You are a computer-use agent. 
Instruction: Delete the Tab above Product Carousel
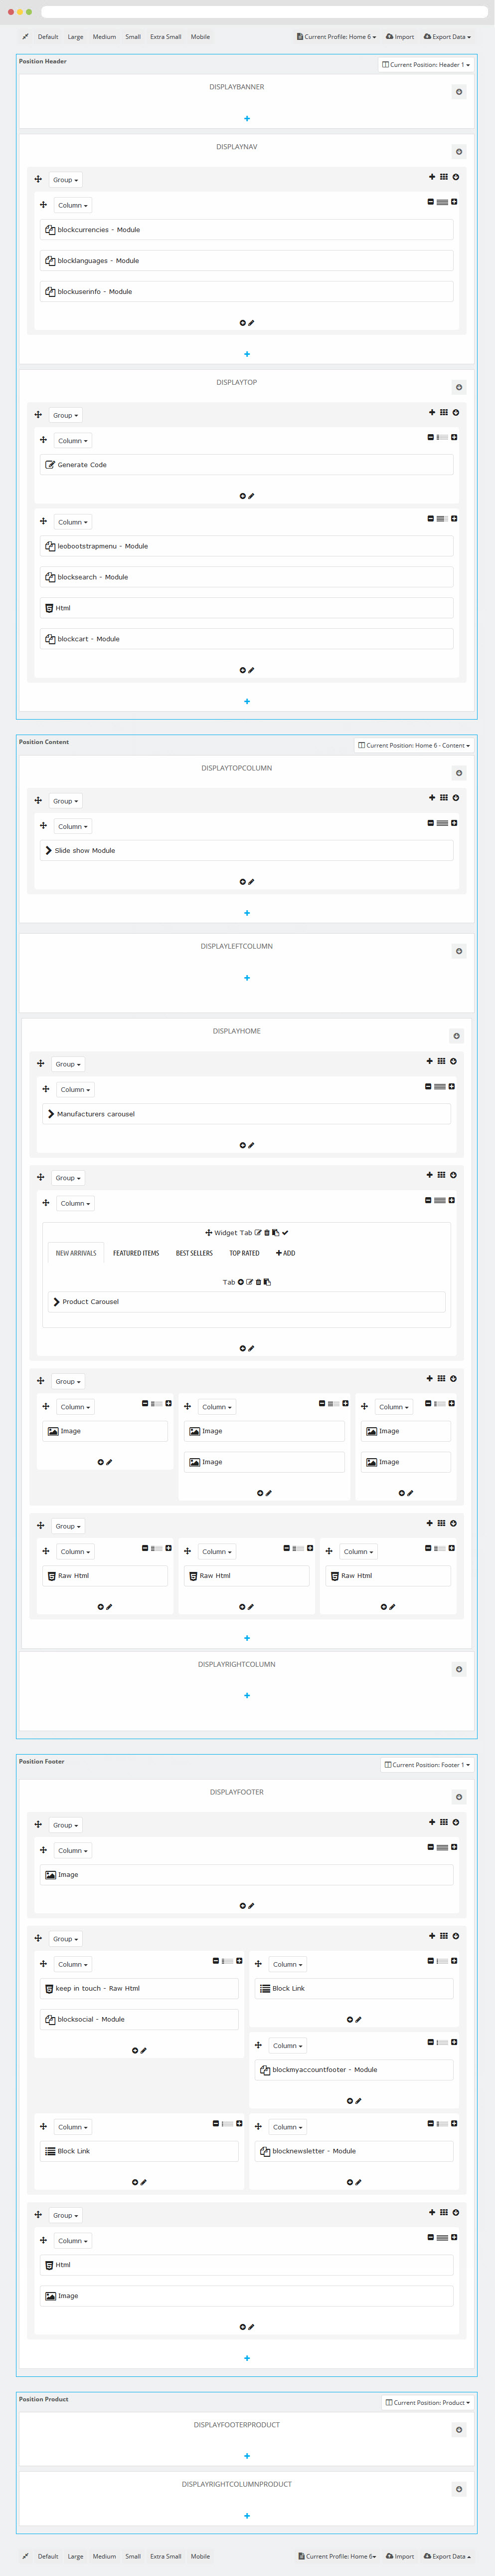coord(259,1281)
